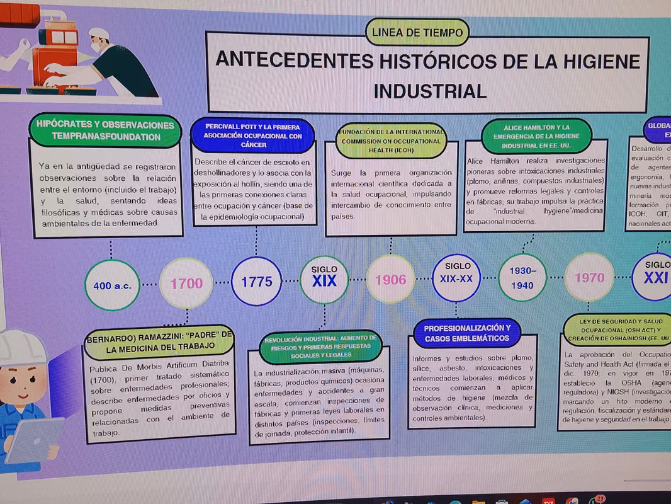The image size is (671, 504).
Task: Select the LINEA DE TIEMPO label
Action: tap(417, 32)
